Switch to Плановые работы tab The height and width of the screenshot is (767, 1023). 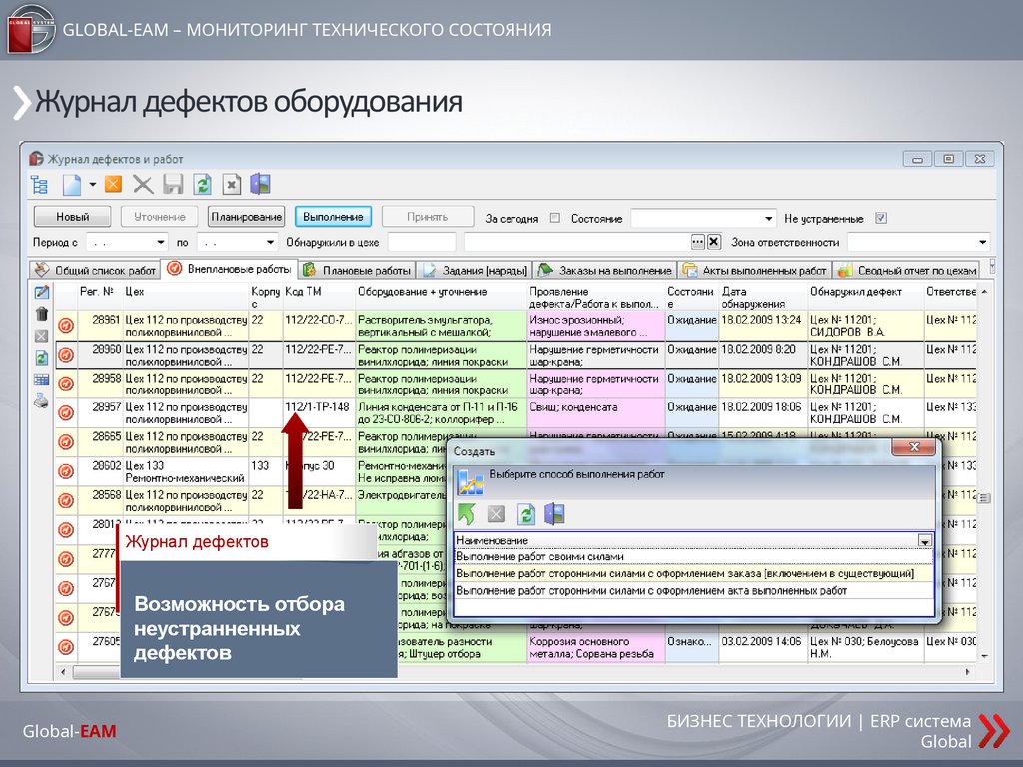click(358, 270)
